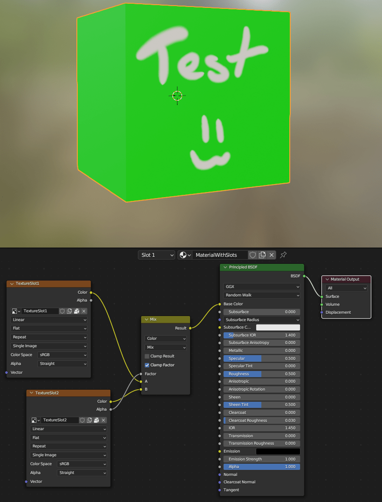Change the Color Space sRGB dropdown on TextureSlot1

coord(62,354)
